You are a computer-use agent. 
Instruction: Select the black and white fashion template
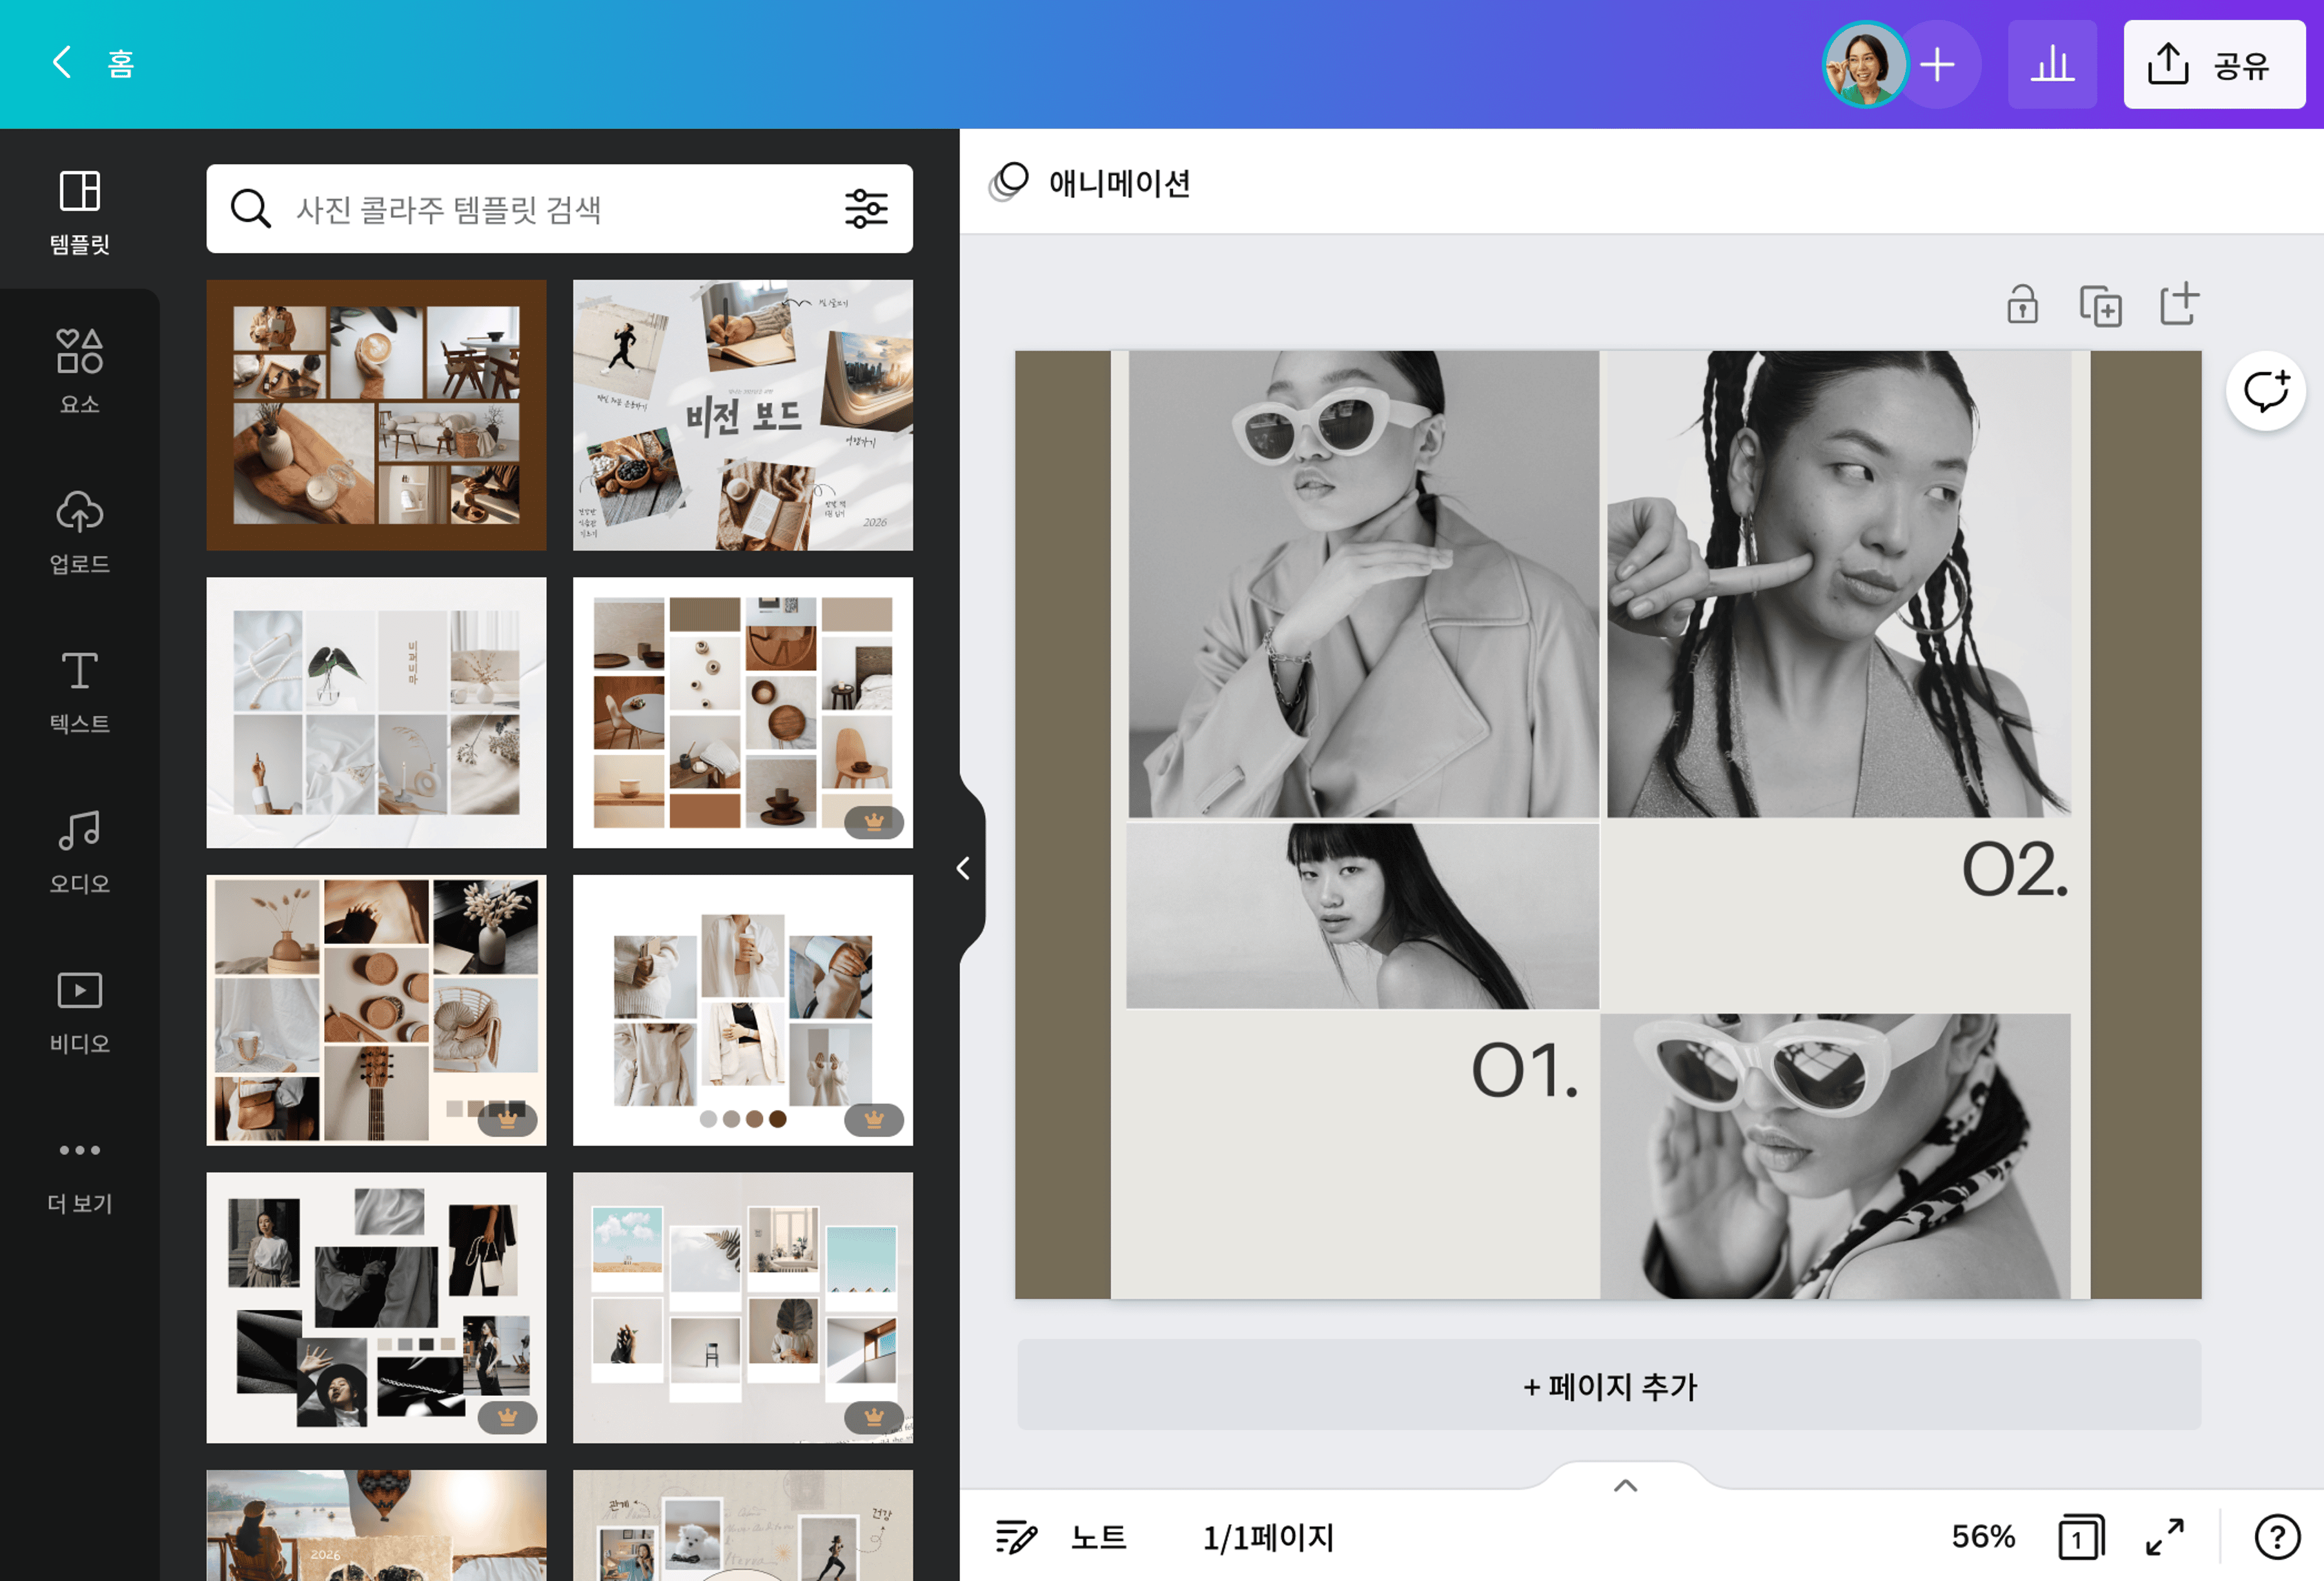(x=377, y=1308)
